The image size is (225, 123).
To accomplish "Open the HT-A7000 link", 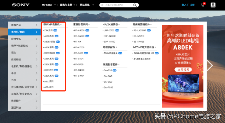I will point(79,47).
